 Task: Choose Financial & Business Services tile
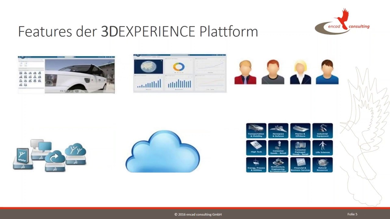coord(300,165)
